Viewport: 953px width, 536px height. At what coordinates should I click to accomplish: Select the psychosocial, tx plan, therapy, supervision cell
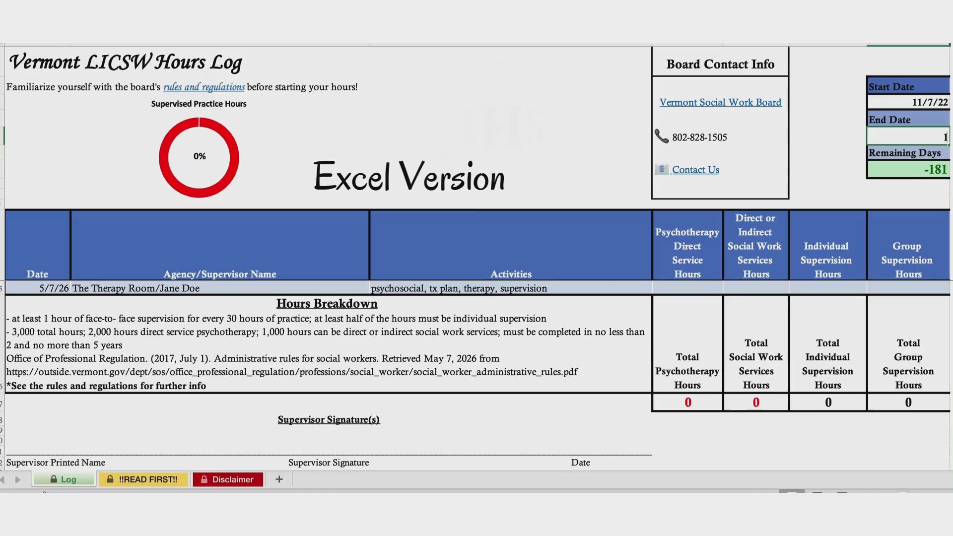pyautogui.click(x=511, y=288)
